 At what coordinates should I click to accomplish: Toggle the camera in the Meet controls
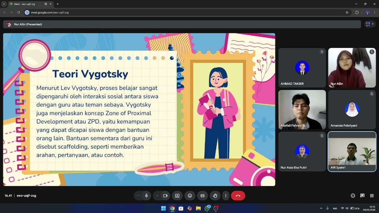pyautogui.click(x=166, y=196)
